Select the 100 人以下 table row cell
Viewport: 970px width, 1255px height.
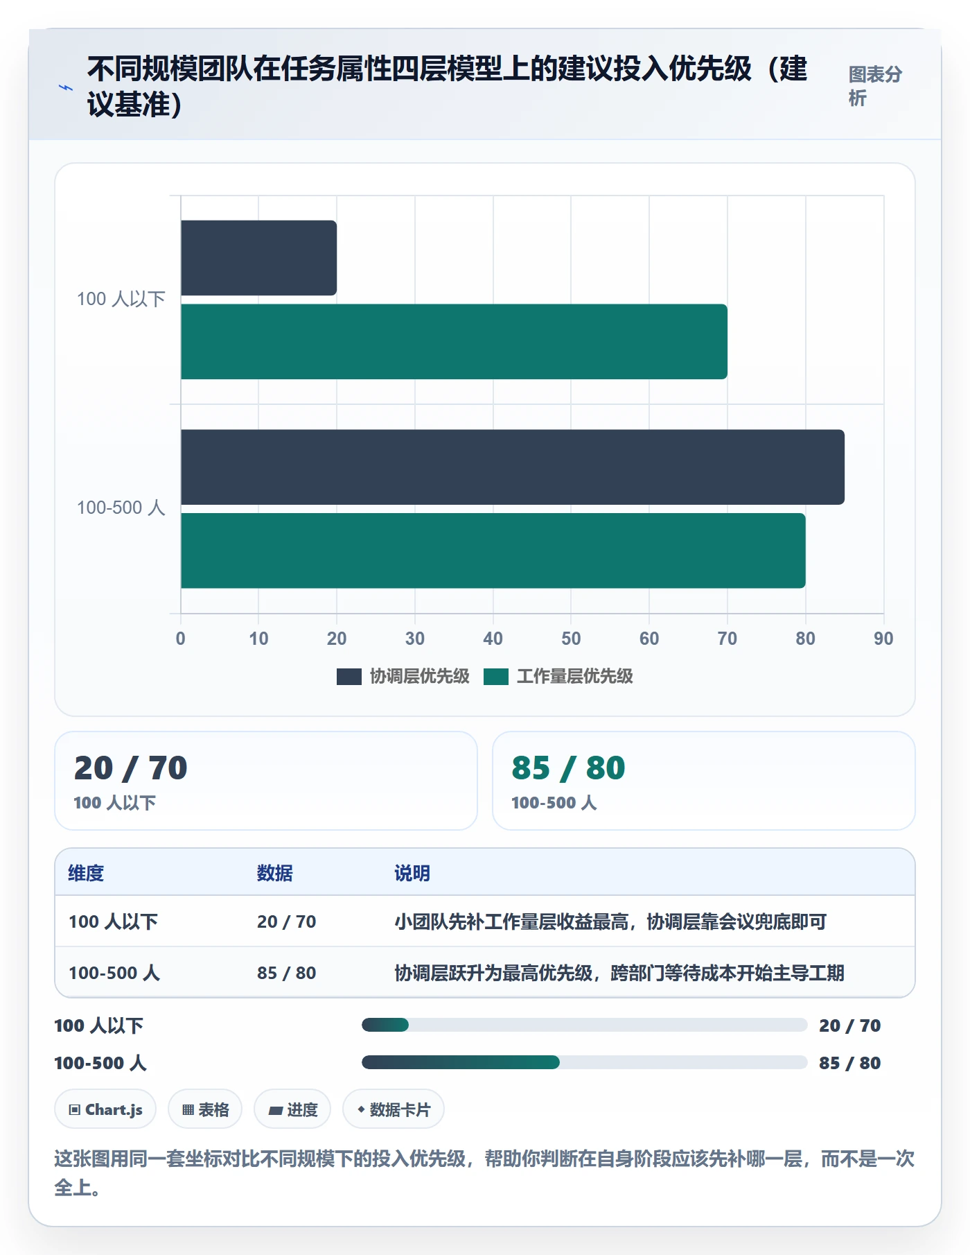(x=113, y=921)
